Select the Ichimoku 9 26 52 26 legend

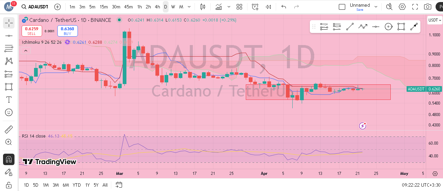(x=41, y=42)
